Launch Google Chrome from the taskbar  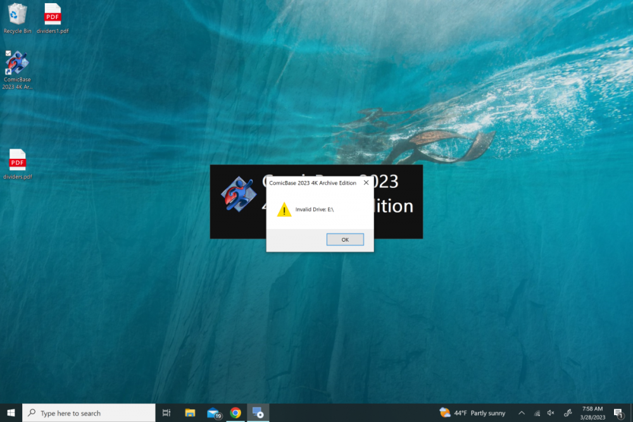click(235, 413)
